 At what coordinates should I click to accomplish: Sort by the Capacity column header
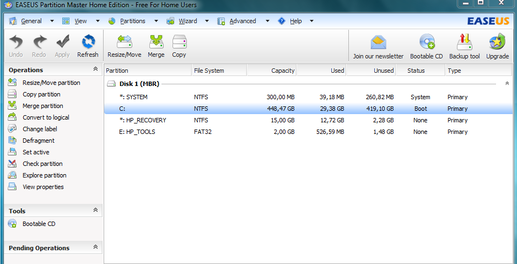272,71
